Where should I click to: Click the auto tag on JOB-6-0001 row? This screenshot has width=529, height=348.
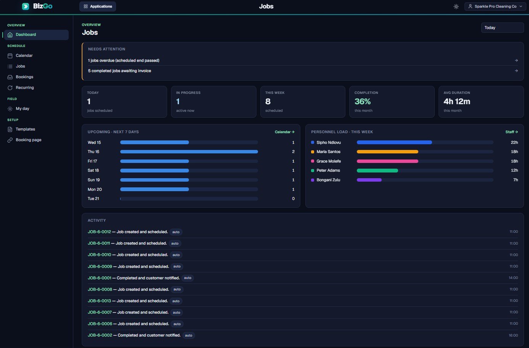click(x=188, y=278)
